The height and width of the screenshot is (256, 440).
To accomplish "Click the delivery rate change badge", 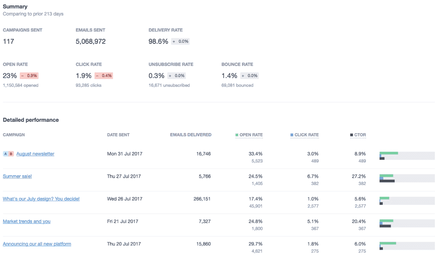I will [x=180, y=42].
